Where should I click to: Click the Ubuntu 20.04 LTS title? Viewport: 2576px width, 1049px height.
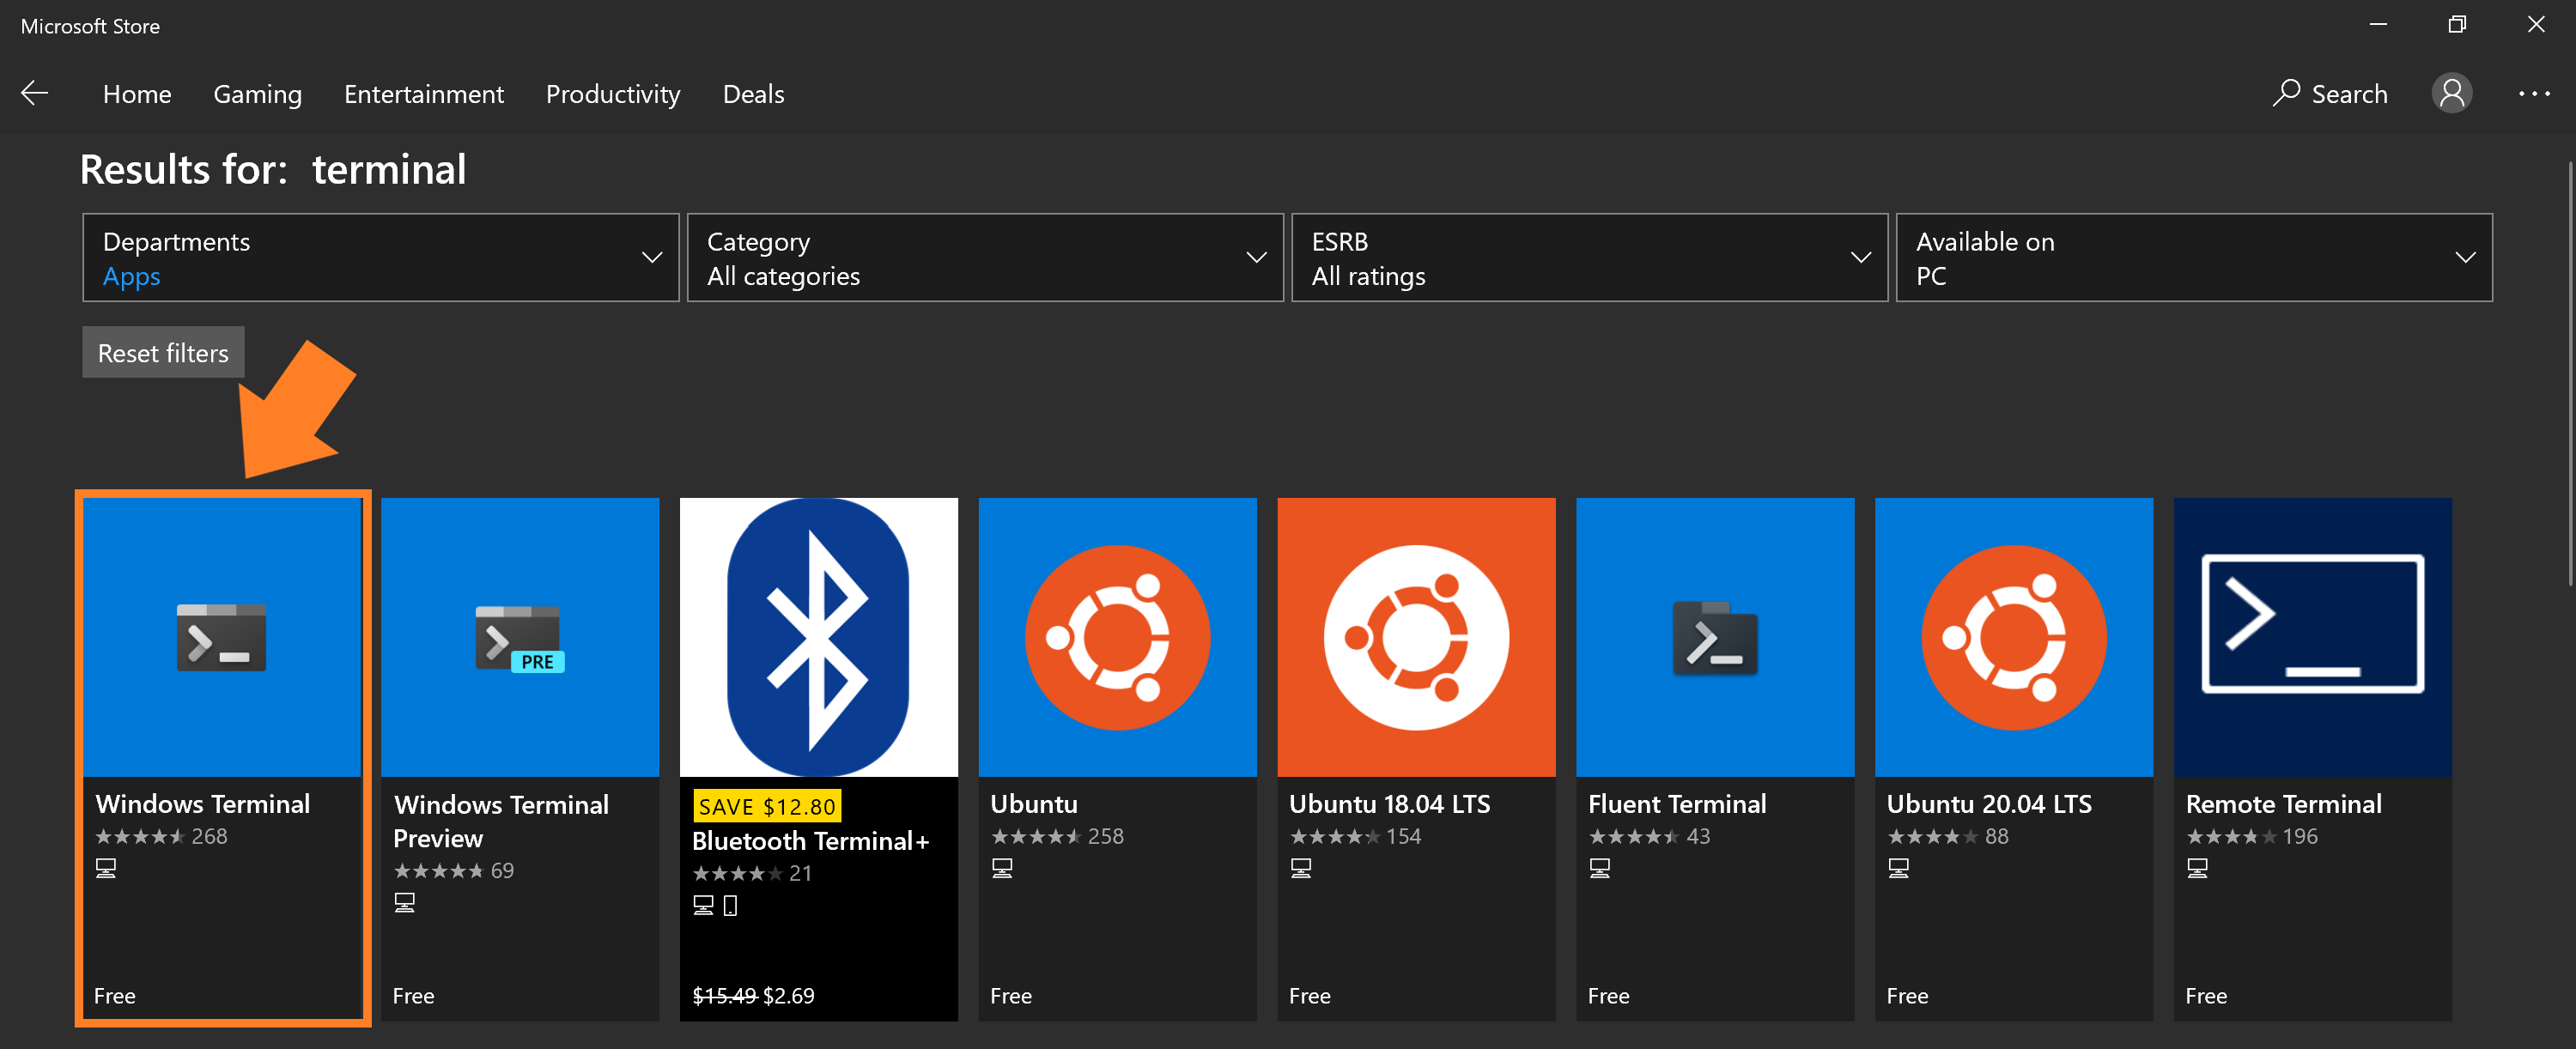click(1988, 804)
